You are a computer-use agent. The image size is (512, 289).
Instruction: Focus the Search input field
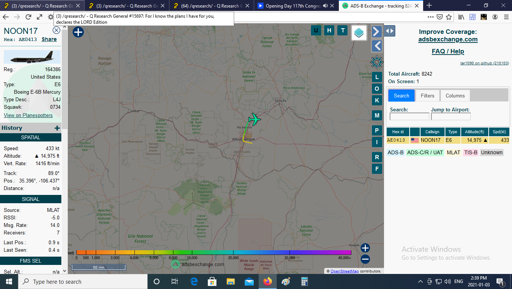tap(409, 117)
